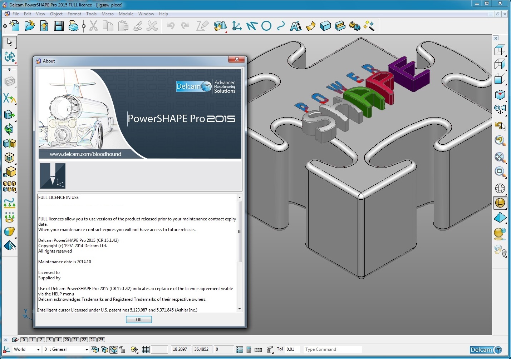
Task: Select the Arc circle tool
Action: pos(266,26)
